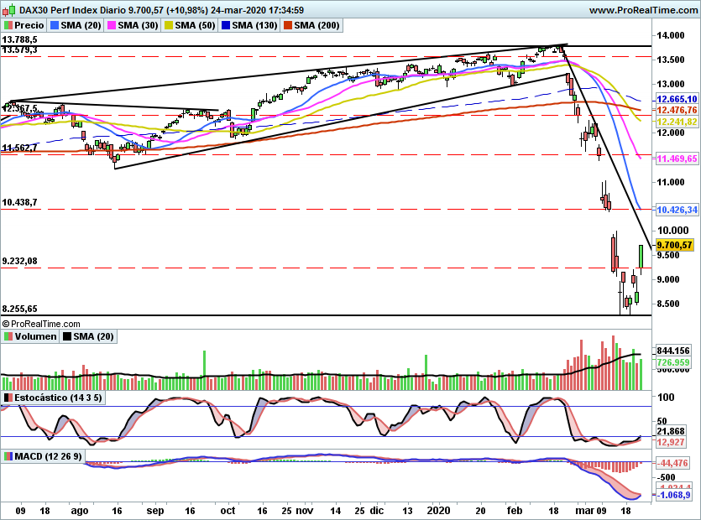The height and width of the screenshot is (520, 701).
Task: Click the Precio legend label
Action: click(x=28, y=25)
